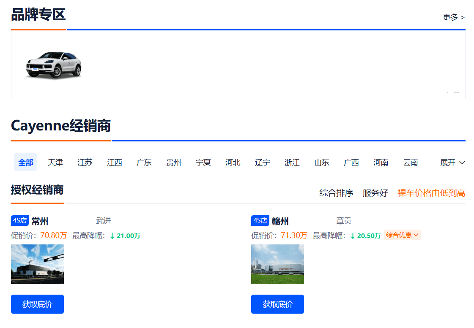474x328 pixels.
Task: Select the 江苏 province filter
Action: click(85, 162)
